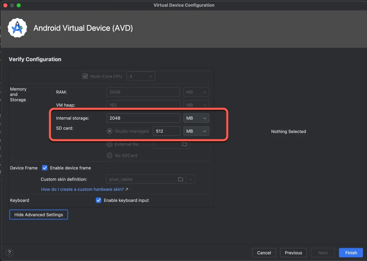The width and height of the screenshot is (367, 261).
Task: Disable the Enable device frame checkbox
Action: (x=45, y=168)
